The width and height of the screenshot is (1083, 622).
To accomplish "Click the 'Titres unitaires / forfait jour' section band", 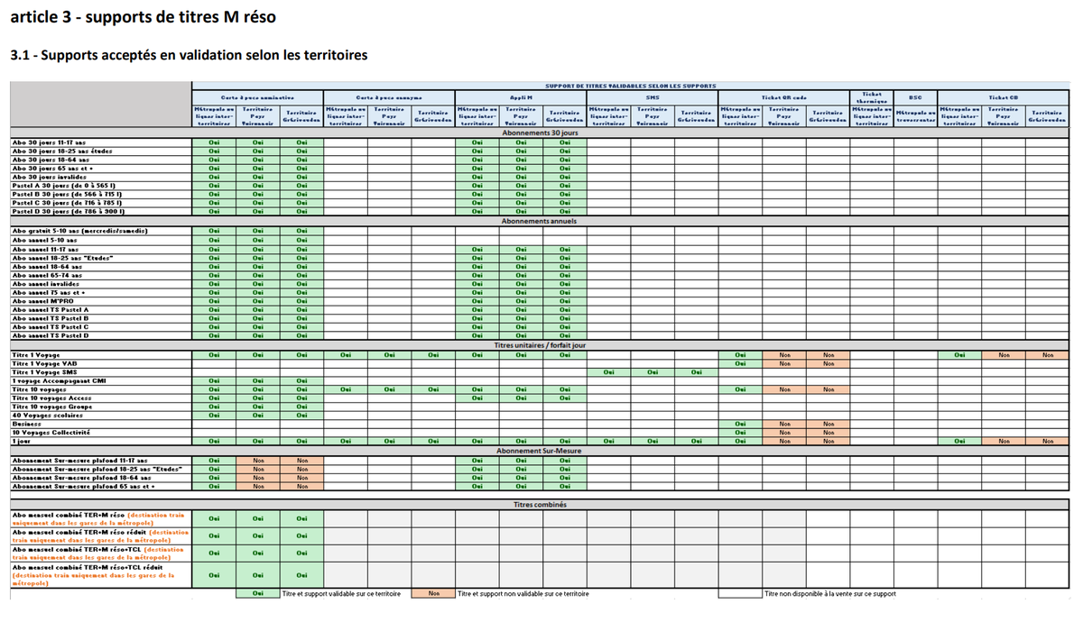I will (x=540, y=345).
